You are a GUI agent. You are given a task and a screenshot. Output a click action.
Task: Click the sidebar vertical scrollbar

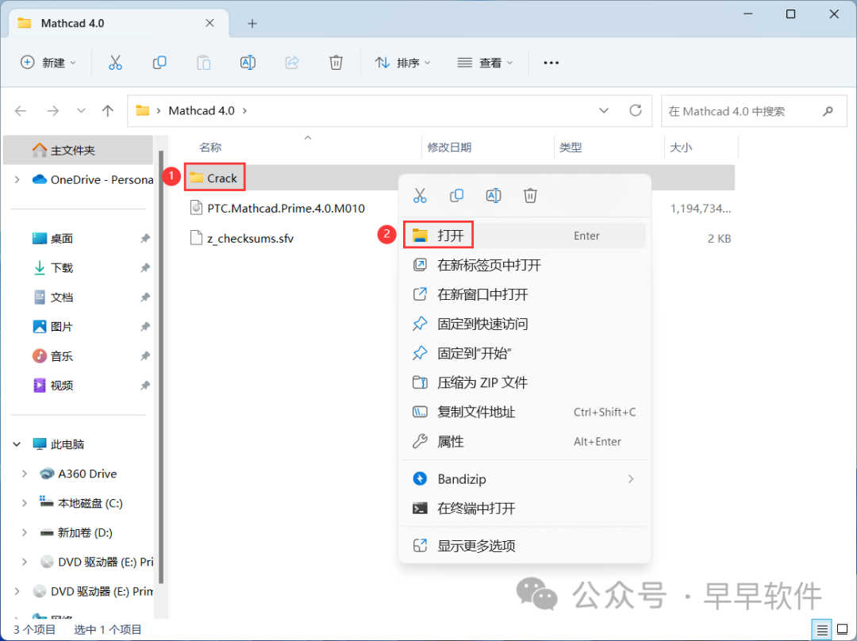pos(160,367)
